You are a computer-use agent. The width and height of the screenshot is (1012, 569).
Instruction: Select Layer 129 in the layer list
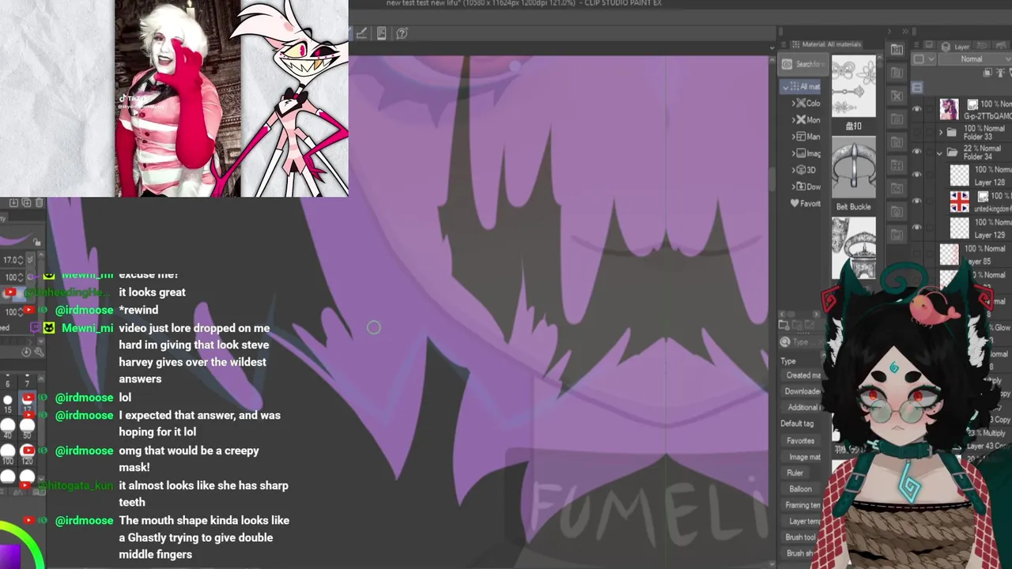(x=980, y=228)
